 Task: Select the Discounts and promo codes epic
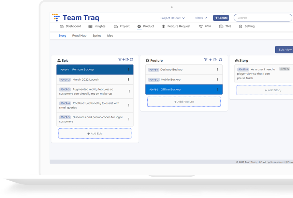(x=95, y=119)
